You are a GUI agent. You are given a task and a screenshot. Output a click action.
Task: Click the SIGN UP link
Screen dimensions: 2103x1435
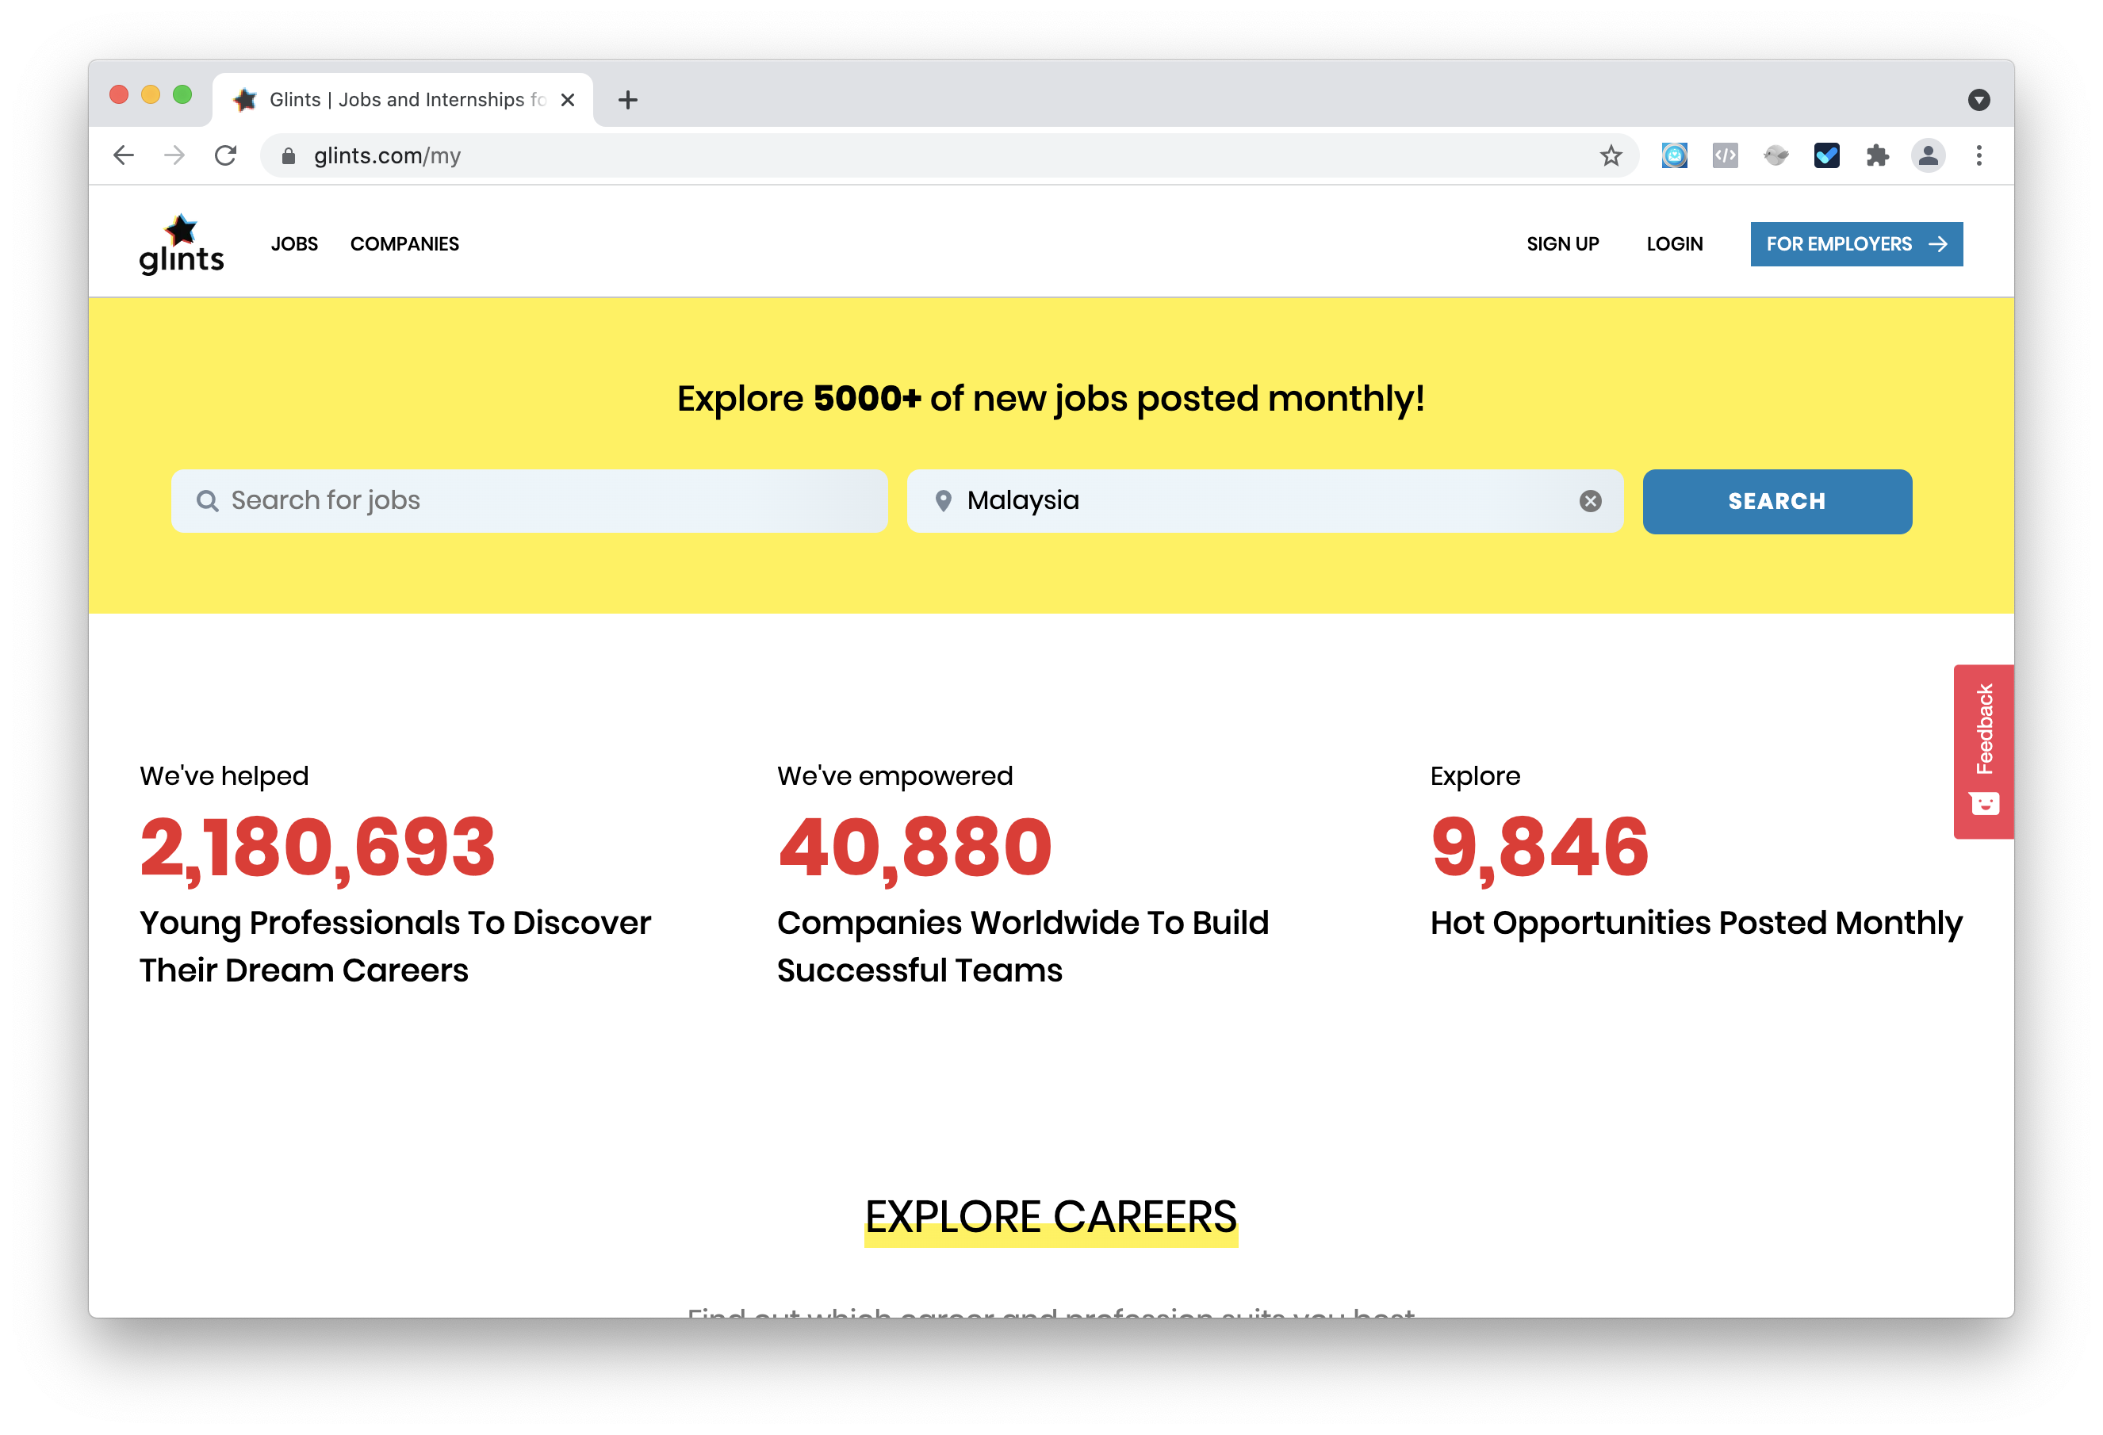(1562, 244)
